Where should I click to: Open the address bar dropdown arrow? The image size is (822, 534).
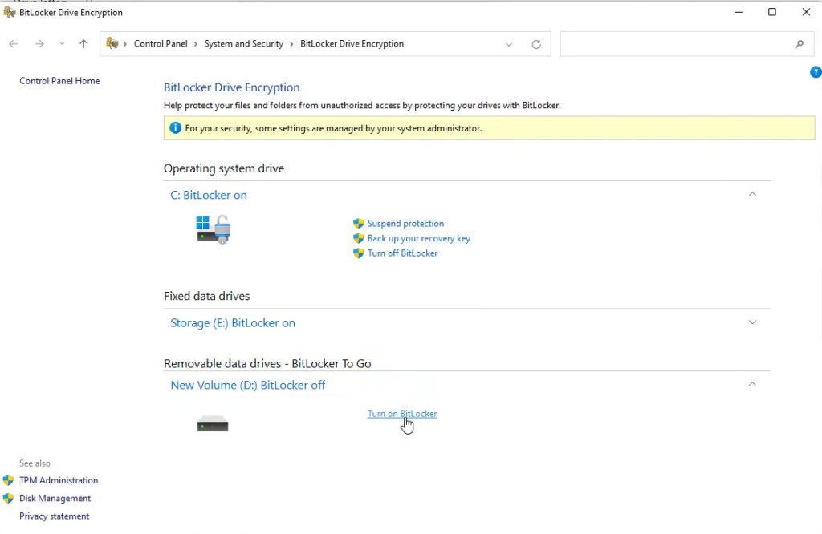(x=508, y=44)
